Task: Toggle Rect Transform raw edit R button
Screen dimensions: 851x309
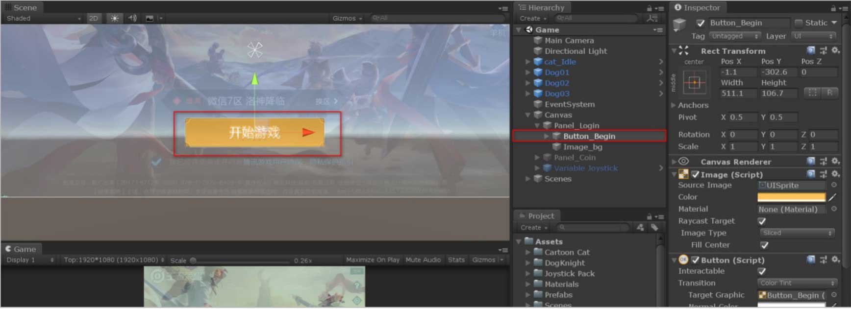Action: [829, 93]
